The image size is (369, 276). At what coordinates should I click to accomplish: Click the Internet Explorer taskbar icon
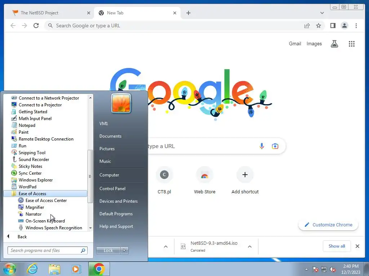32,269
